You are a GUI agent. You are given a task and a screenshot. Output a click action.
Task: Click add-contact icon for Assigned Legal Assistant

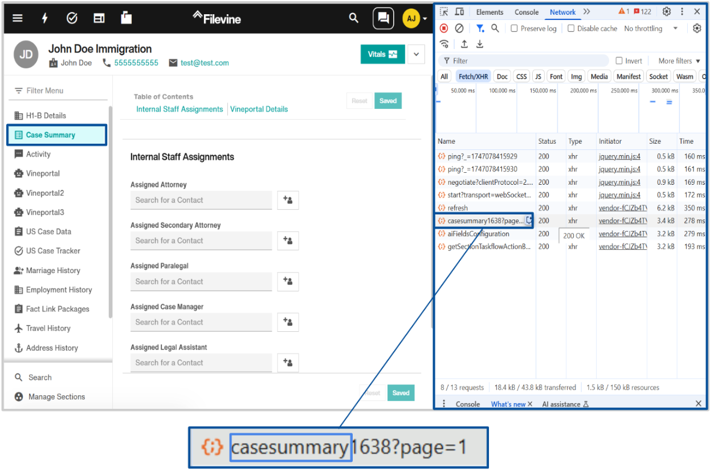coord(288,363)
